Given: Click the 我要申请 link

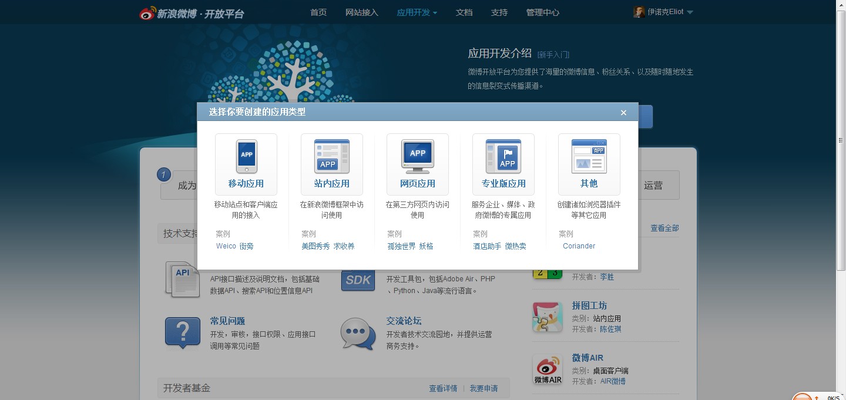Looking at the screenshot, I should (x=484, y=388).
